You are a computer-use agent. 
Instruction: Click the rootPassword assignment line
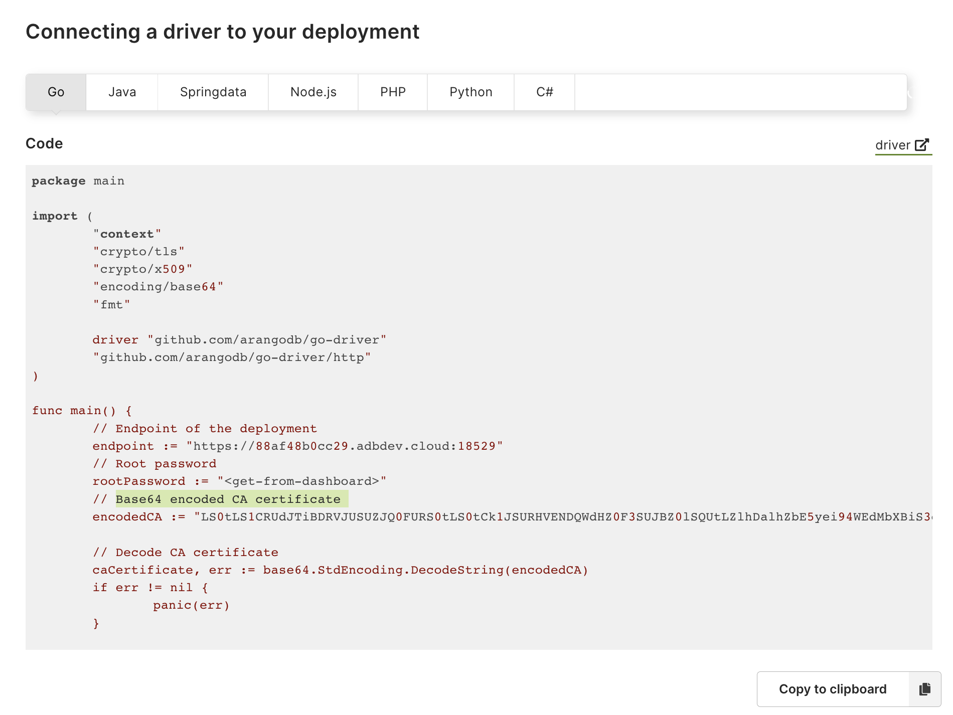point(239,481)
